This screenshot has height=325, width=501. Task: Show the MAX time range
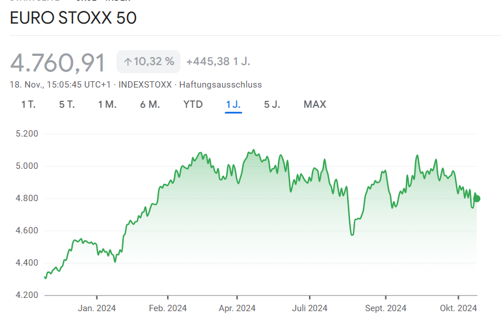(315, 104)
